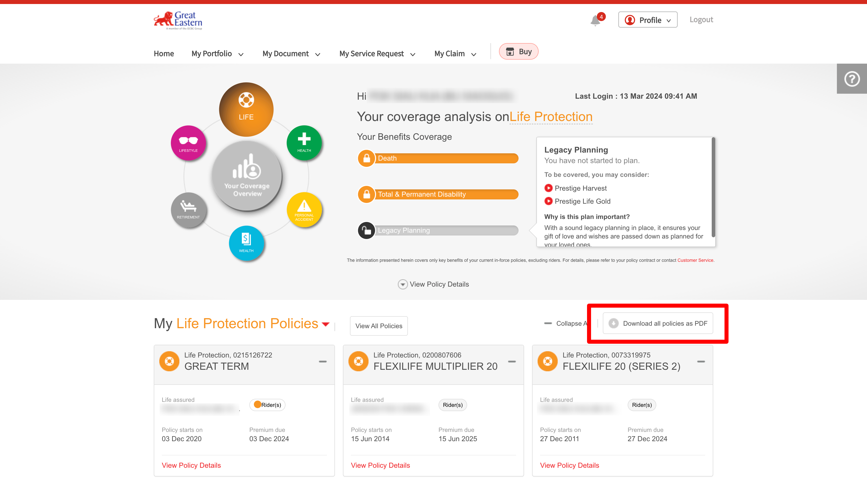The image size is (867, 480).
Task: Click premium due date 03 Dec 2024
Action: (269, 439)
